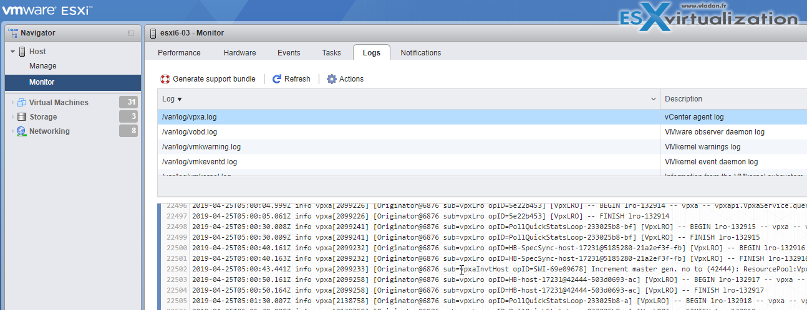Select the /var/log/vmkwarning.log row
807x310 pixels.
point(482,147)
